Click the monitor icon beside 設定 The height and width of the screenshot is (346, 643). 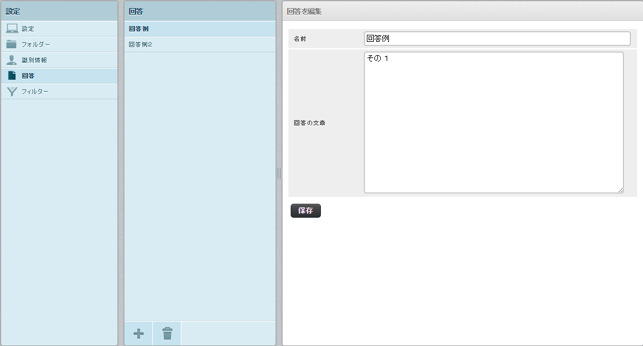(x=12, y=28)
